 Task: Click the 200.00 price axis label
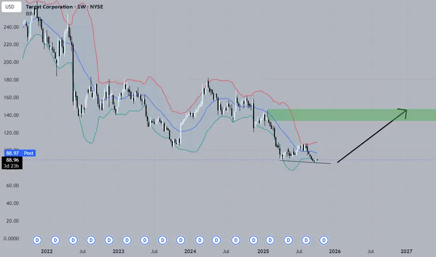11,62
